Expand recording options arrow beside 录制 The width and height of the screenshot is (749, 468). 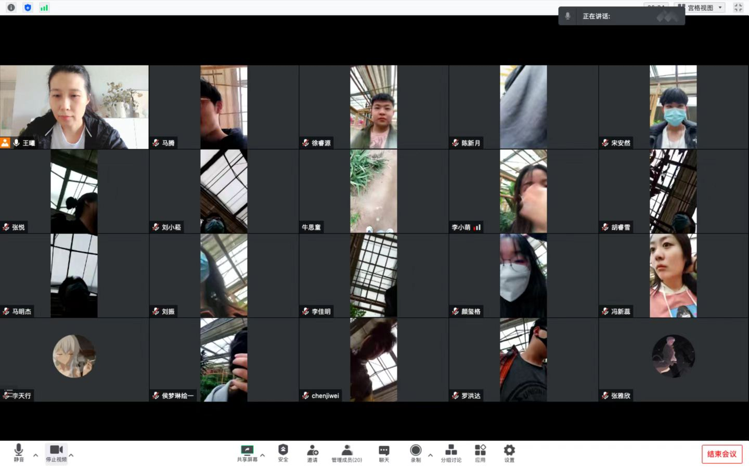coord(430,456)
